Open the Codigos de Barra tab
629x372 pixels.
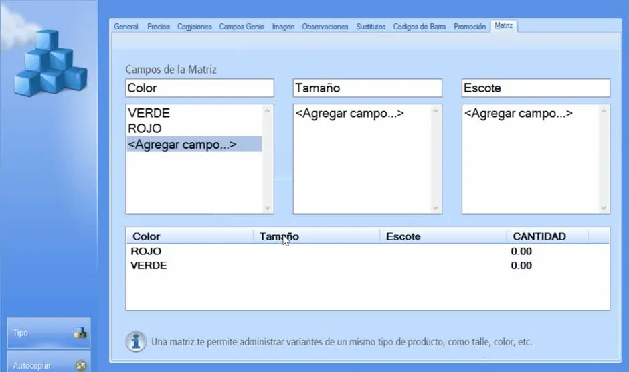tap(419, 27)
